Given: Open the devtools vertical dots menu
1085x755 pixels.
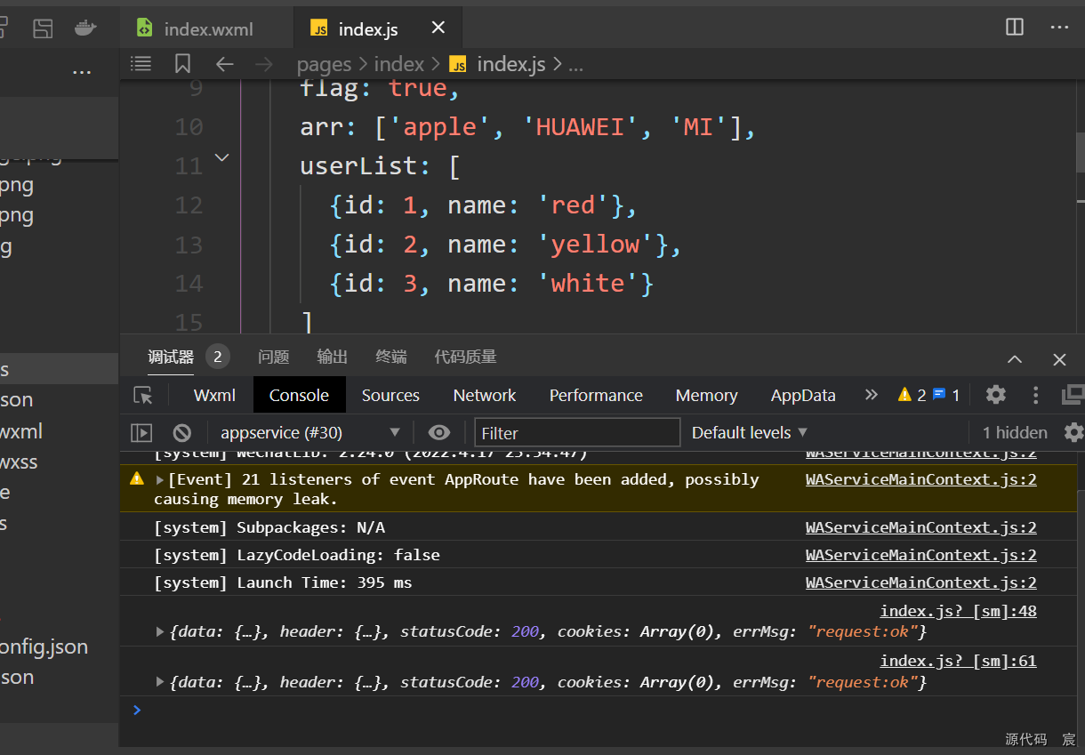Looking at the screenshot, I should point(1035,395).
